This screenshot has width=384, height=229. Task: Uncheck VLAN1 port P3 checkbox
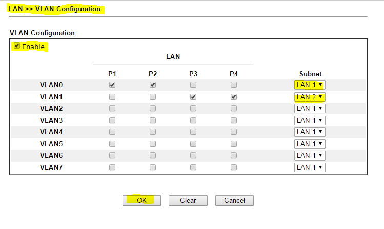(193, 97)
